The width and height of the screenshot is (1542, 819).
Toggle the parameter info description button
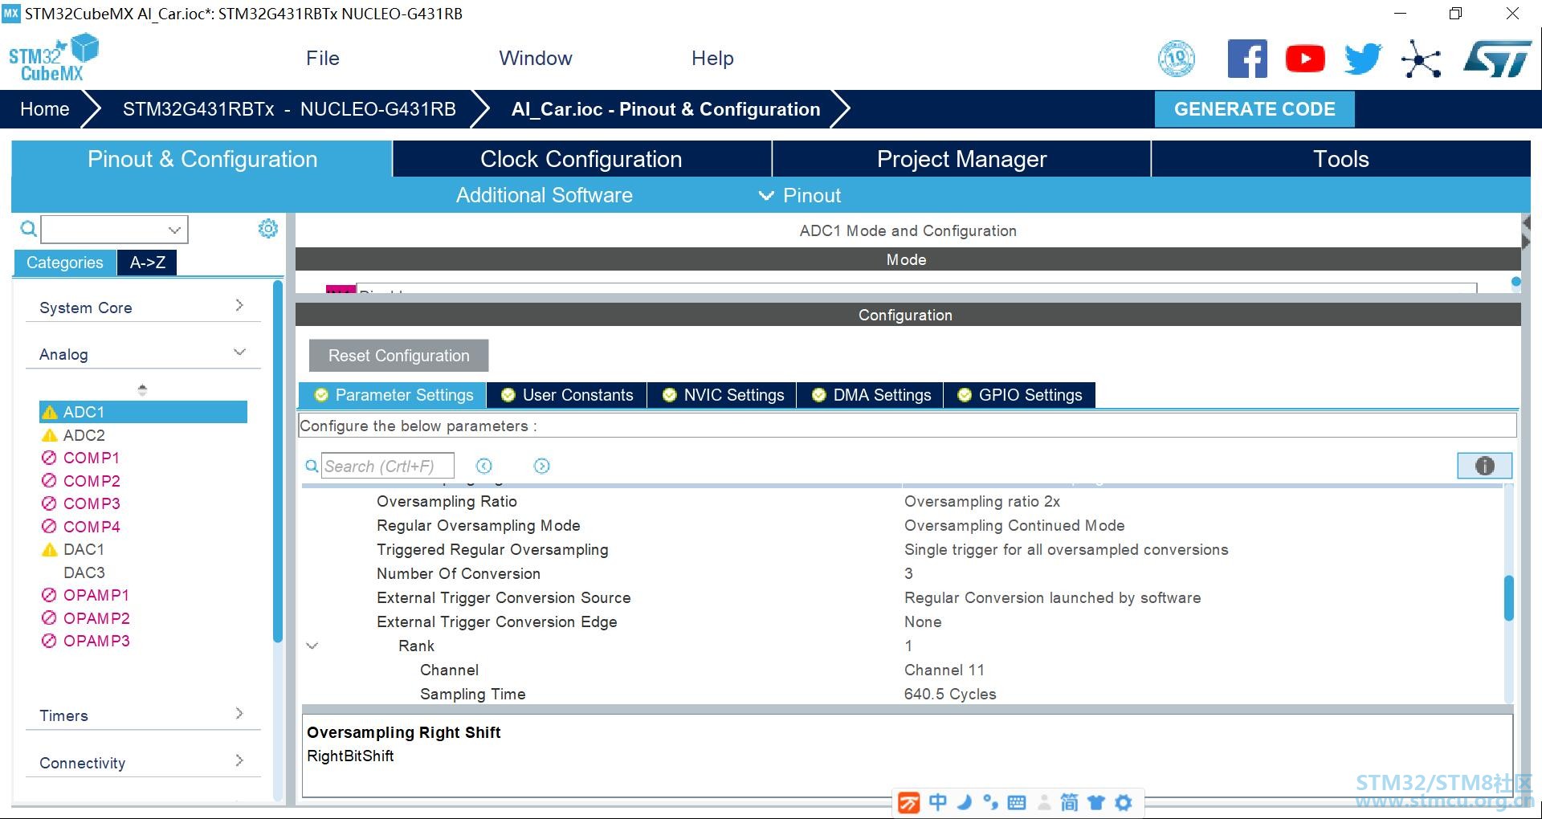click(x=1484, y=466)
